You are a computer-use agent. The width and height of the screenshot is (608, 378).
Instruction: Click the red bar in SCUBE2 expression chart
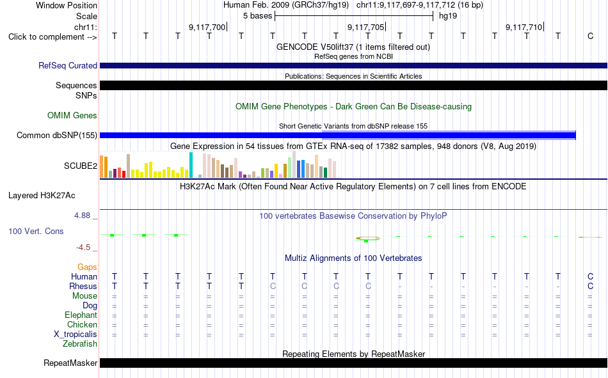tap(124, 174)
